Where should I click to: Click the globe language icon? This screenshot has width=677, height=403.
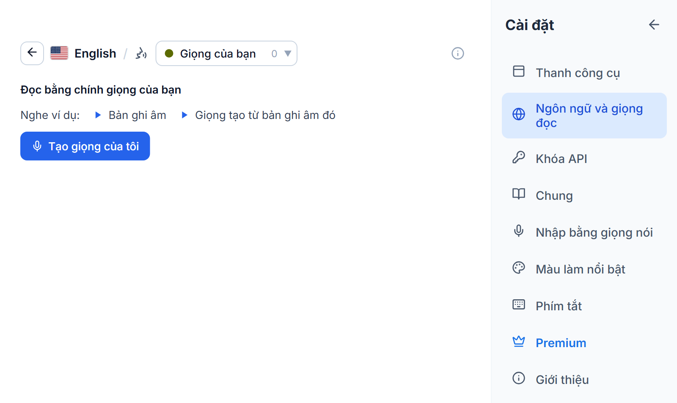tap(519, 114)
